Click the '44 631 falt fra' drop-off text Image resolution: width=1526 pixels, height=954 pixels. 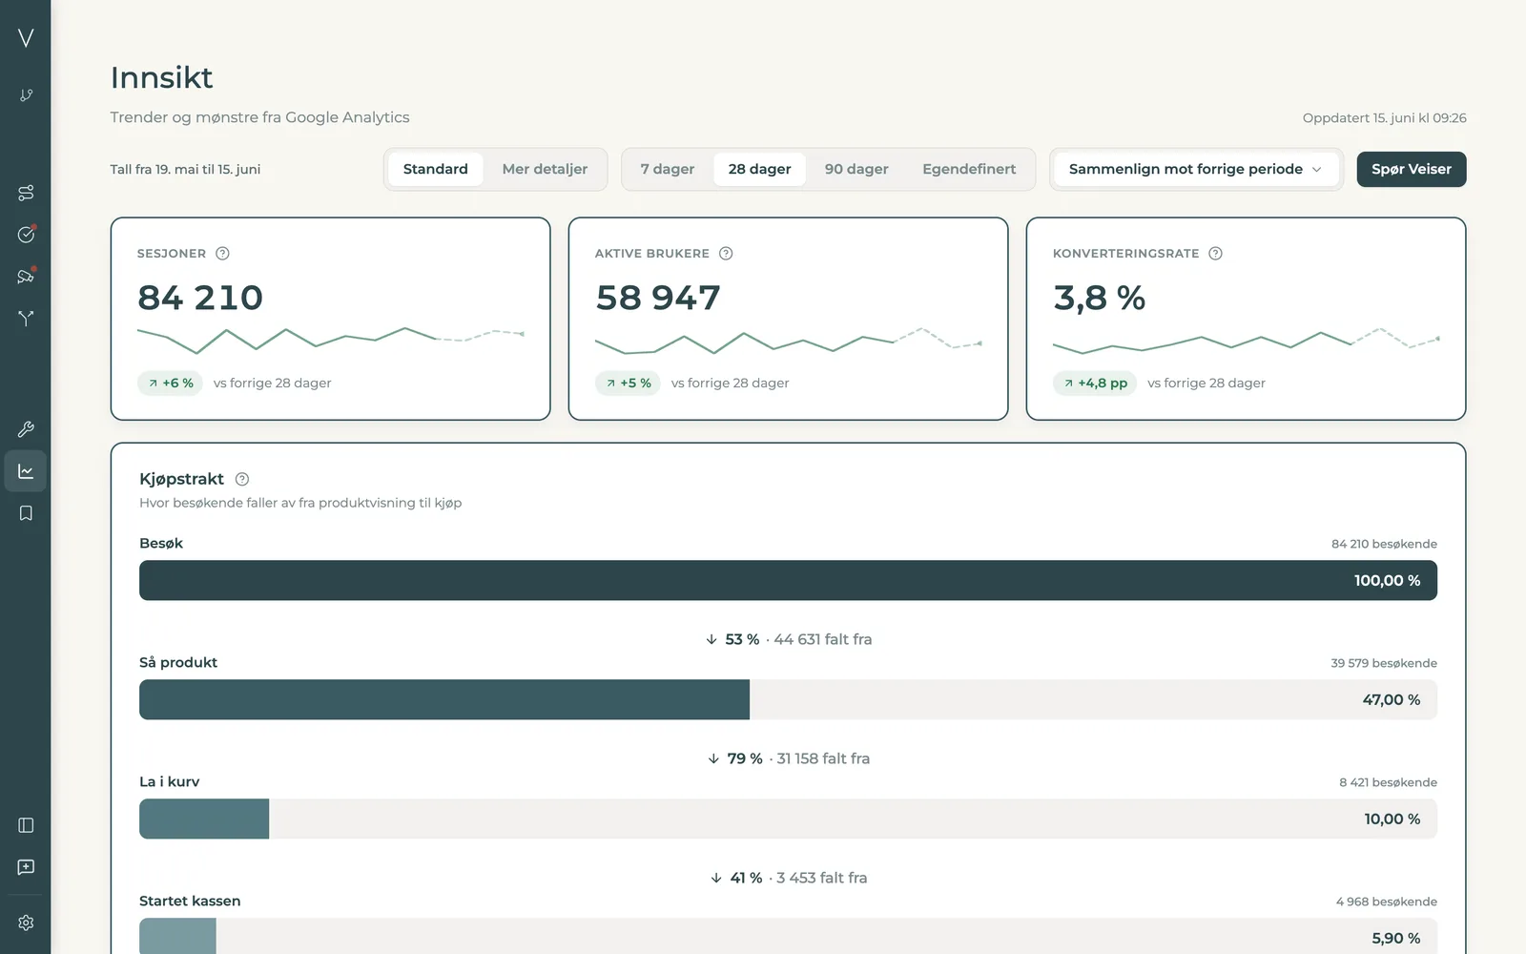point(823,639)
